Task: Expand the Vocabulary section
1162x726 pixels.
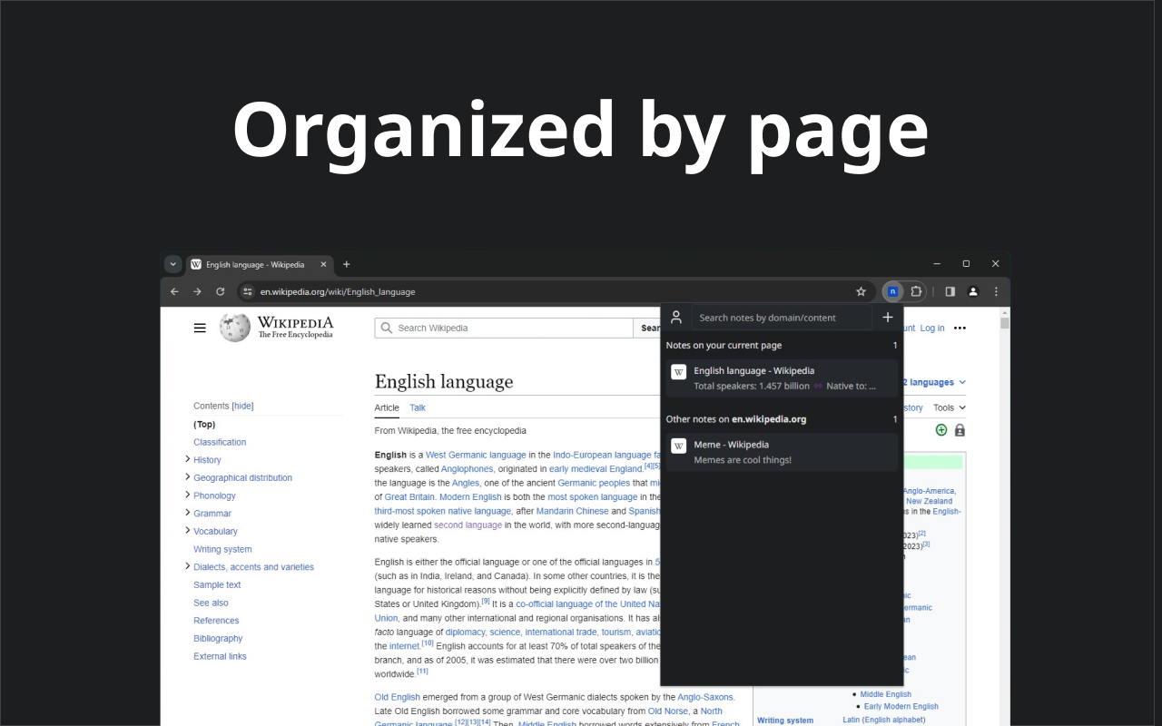Action: tap(188, 531)
